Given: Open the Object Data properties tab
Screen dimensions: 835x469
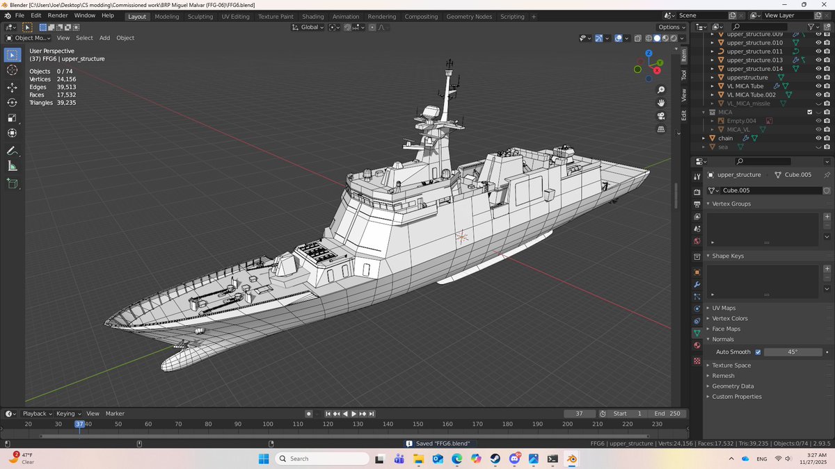Looking at the screenshot, I should pyautogui.click(x=697, y=334).
